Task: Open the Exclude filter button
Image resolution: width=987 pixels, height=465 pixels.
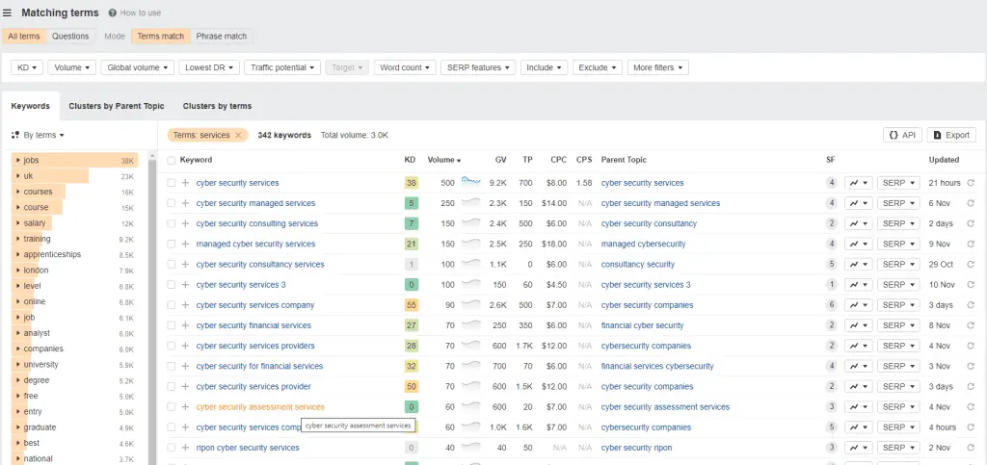Action: (598, 67)
